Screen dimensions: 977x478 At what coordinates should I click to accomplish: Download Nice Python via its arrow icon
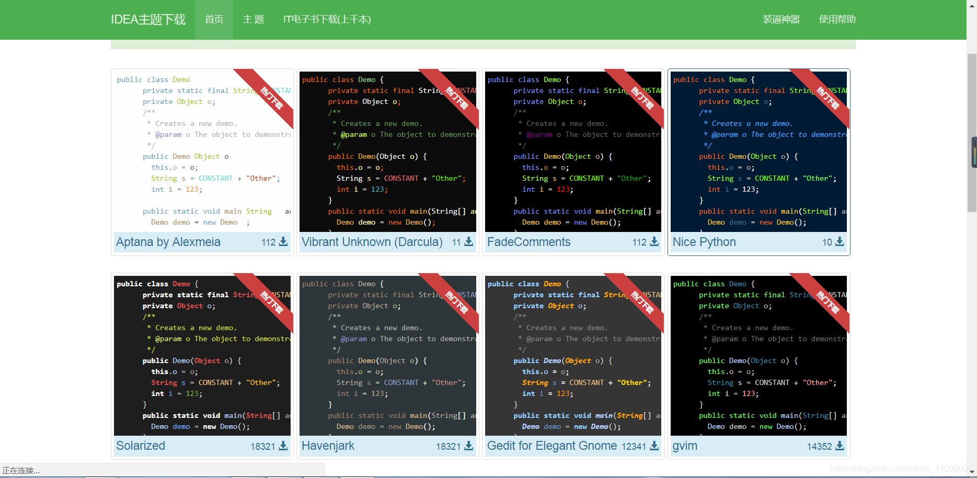(x=840, y=242)
